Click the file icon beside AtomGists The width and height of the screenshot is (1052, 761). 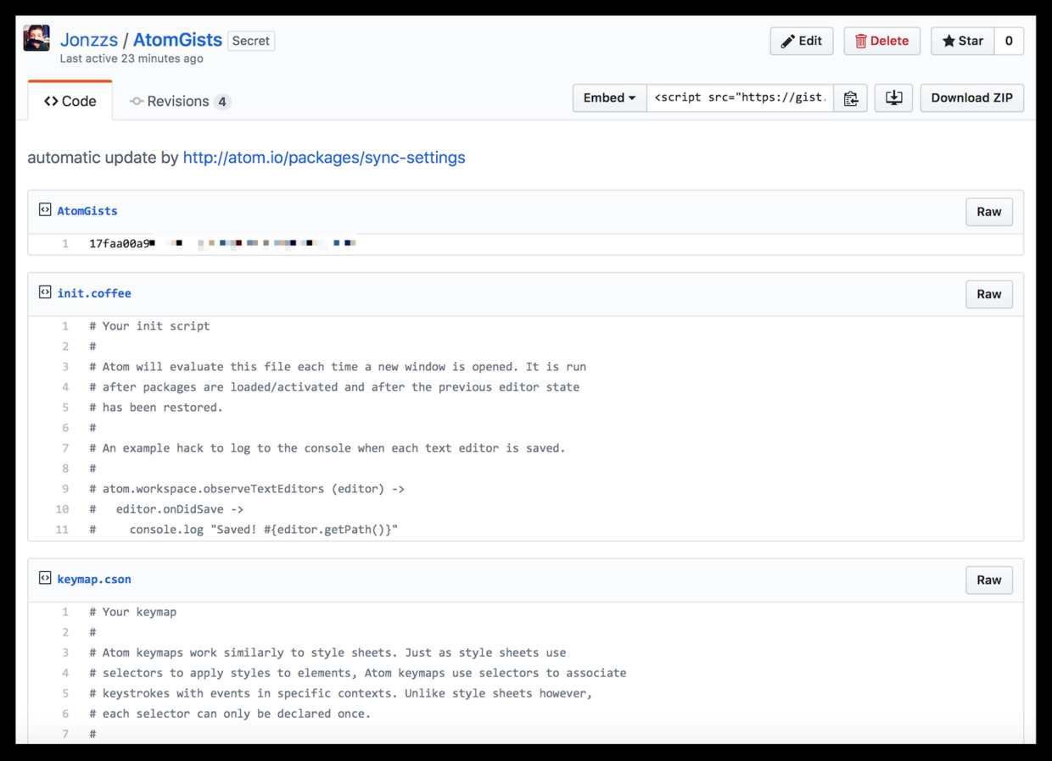tap(45, 210)
